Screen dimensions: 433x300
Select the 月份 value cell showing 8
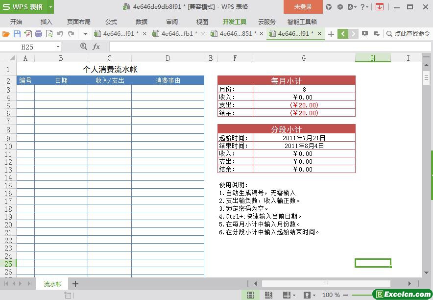point(304,89)
